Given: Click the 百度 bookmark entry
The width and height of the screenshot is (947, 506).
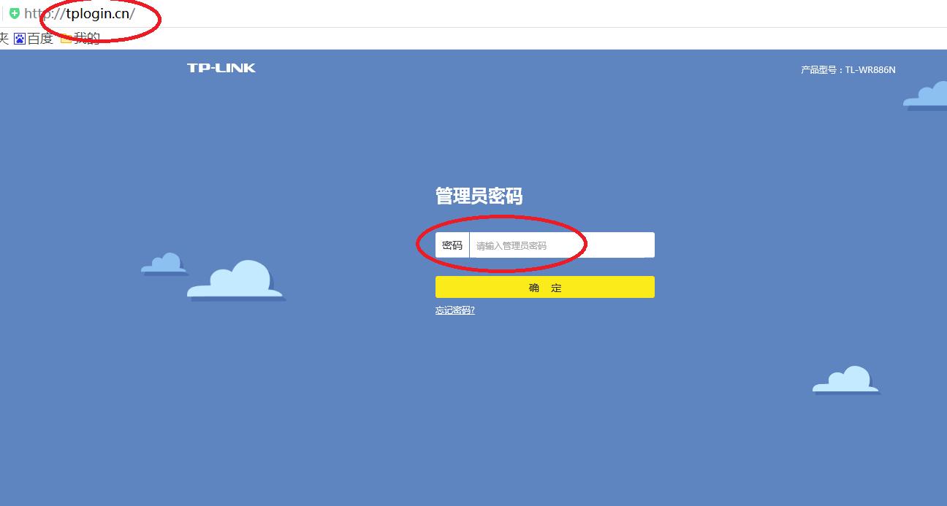Looking at the screenshot, I should coord(42,39).
